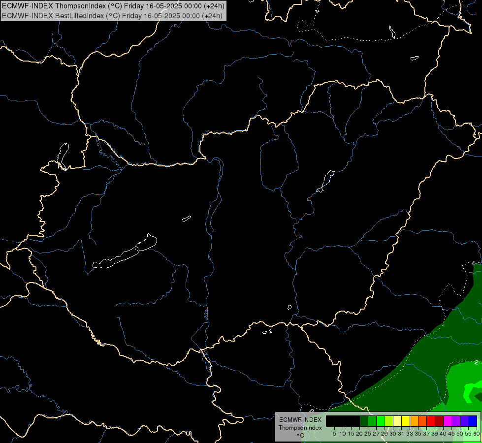Viewport: 482px width, 443px height.
Task: Select the blue 55–60 legend swatch
Action: pos(473,421)
